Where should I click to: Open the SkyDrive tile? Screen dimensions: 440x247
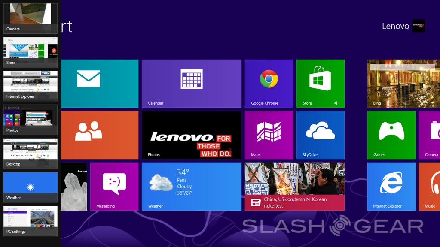coord(320,135)
